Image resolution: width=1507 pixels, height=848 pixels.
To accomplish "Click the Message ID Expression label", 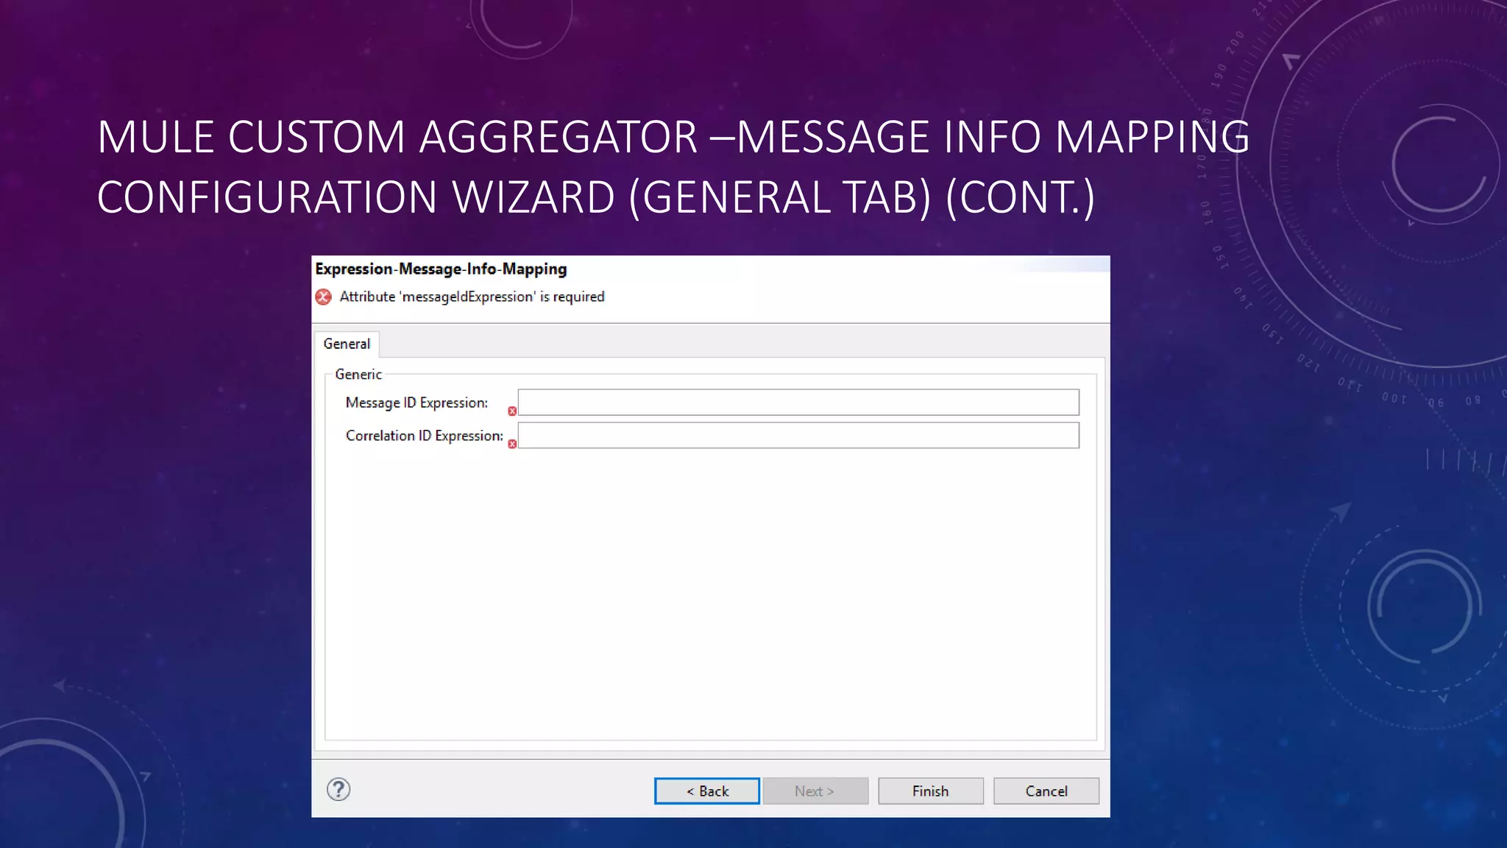I will pyautogui.click(x=416, y=403).
